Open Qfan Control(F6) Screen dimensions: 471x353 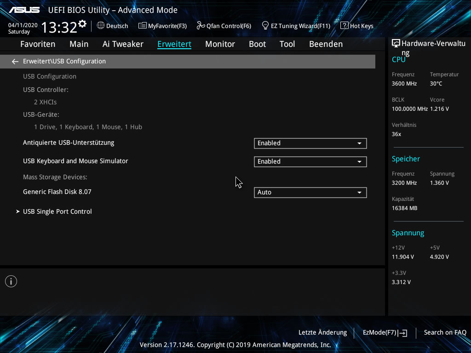224,26
